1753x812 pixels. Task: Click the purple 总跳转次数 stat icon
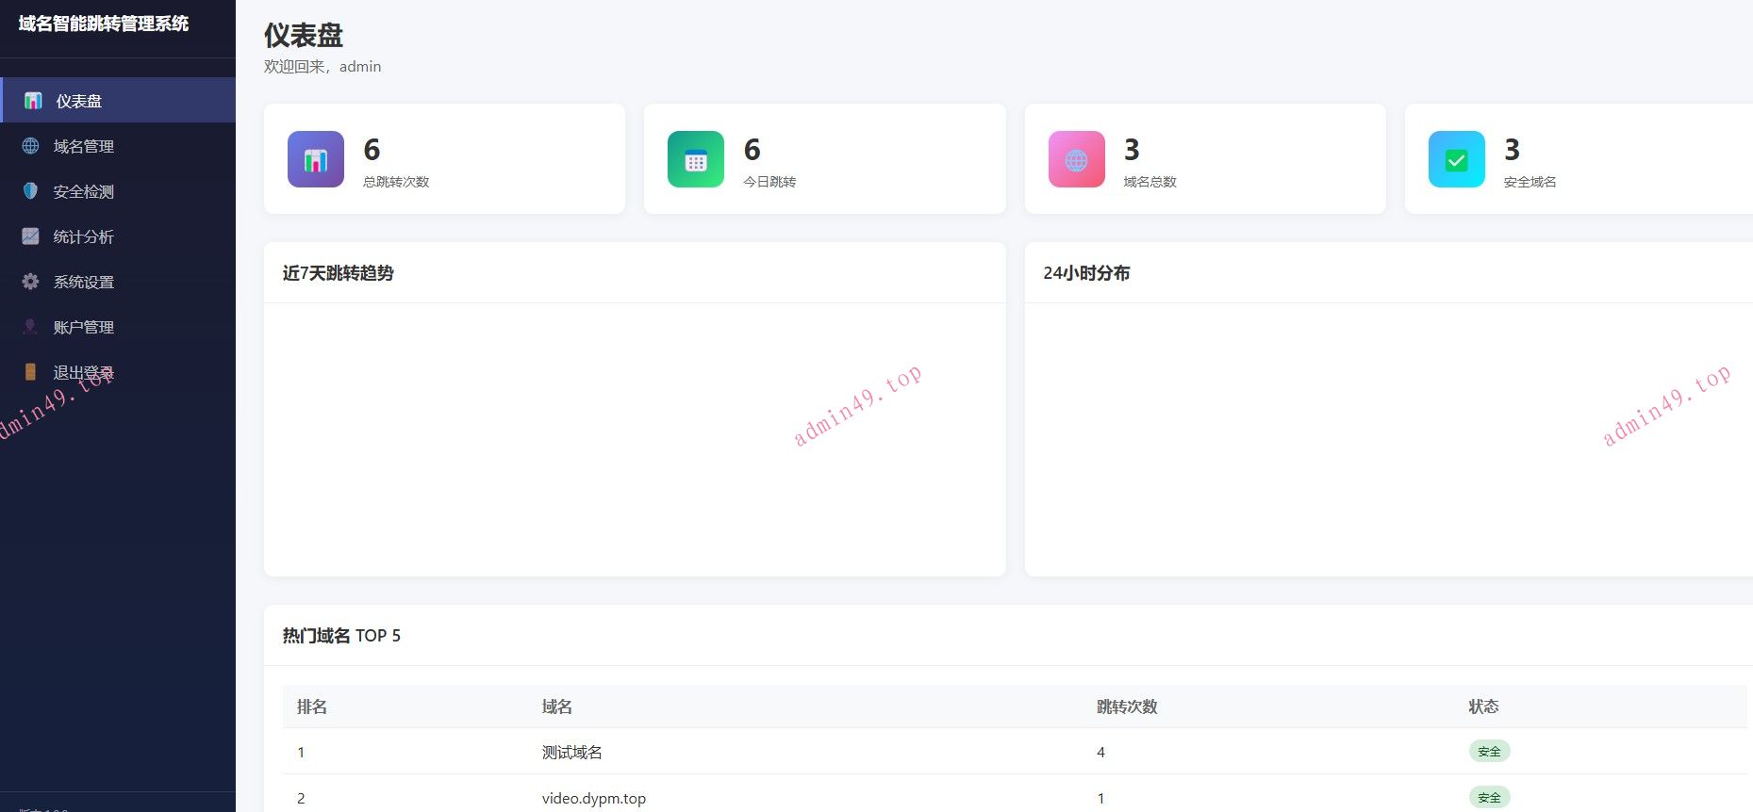tap(316, 159)
